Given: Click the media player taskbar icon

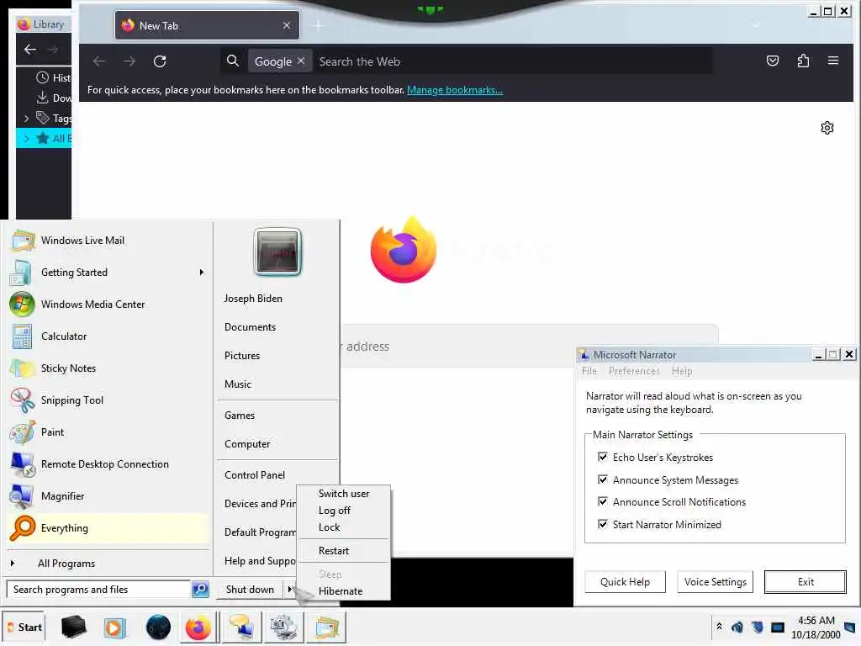Looking at the screenshot, I should tap(114, 627).
